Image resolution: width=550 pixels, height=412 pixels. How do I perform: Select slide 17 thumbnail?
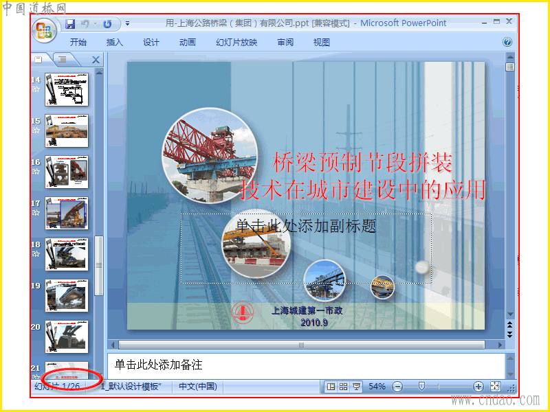tap(67, 213)
